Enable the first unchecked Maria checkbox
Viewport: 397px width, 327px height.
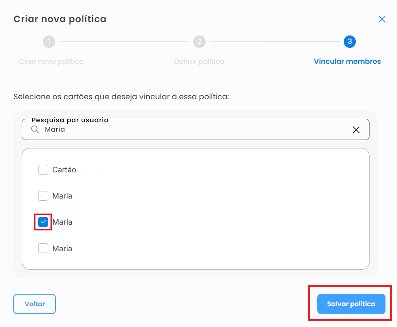[43, 196]
